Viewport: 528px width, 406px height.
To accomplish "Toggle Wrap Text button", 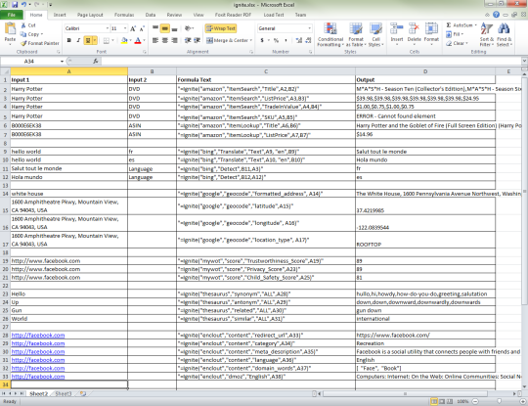I will tap(221, 28).
